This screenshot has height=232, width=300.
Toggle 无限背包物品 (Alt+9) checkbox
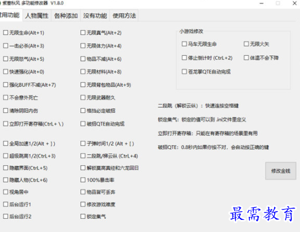coord(83,85)
